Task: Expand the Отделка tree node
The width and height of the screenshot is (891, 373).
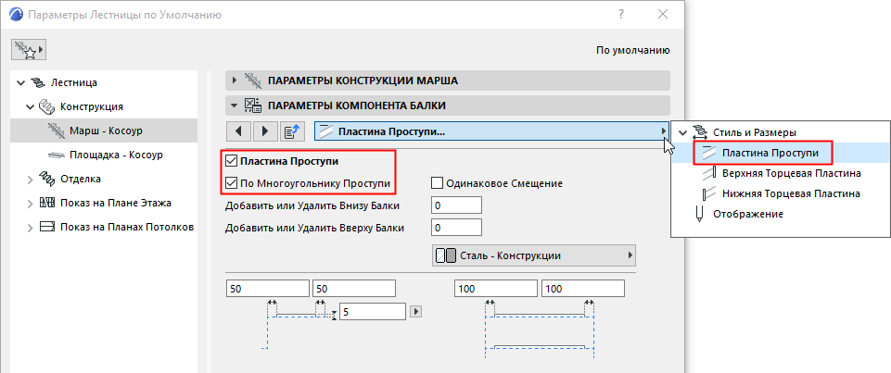Action: 30,180
